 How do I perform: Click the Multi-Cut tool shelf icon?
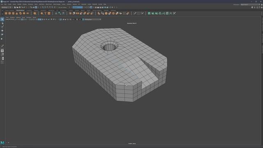pos(135,13)
